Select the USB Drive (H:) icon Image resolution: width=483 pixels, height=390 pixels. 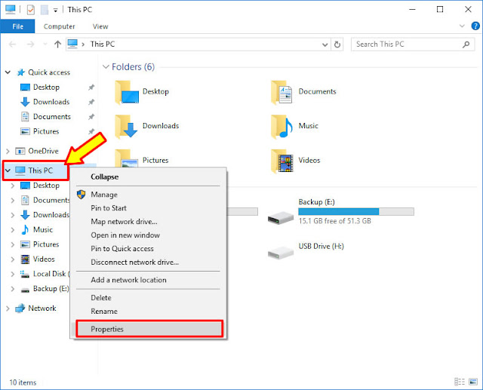tap(281, 253)
